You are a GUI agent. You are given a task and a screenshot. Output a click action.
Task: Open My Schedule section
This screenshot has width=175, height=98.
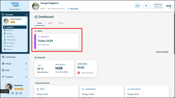click(15, 57)
